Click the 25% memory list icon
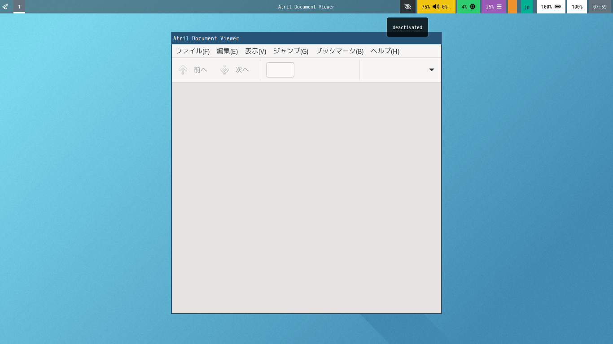Image resolution: width=613 pixels, height=344 pixels. coord(499,7)
